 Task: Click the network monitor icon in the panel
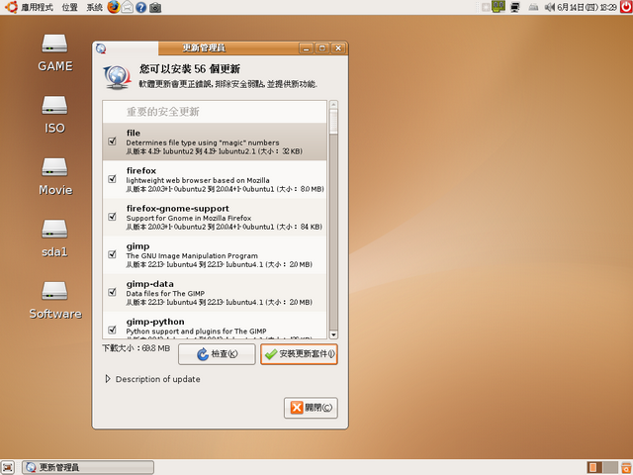[515, 7]
